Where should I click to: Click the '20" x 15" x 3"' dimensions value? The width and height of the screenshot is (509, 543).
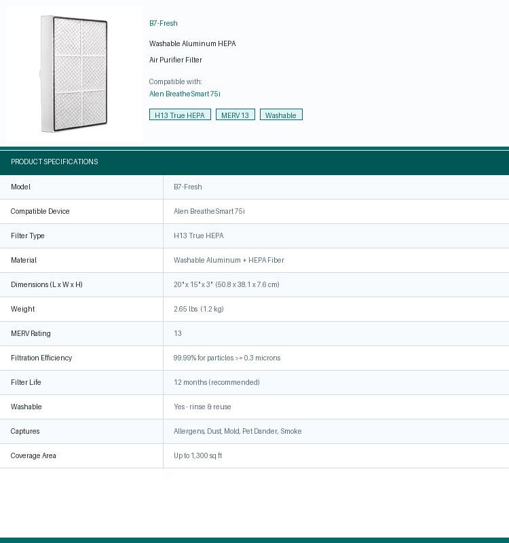(x=193, y=284)
